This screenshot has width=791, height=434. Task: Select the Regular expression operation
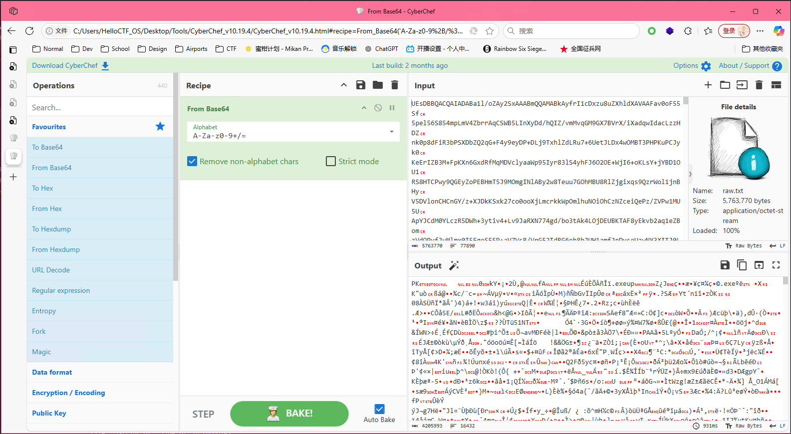(100, 290)
